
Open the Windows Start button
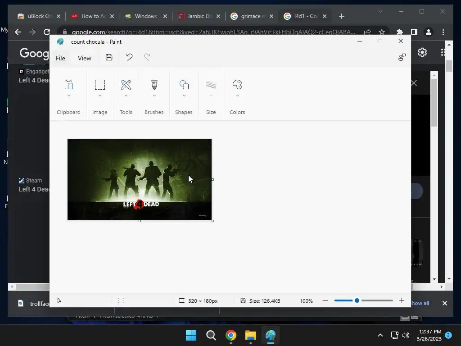pos(191,335)
